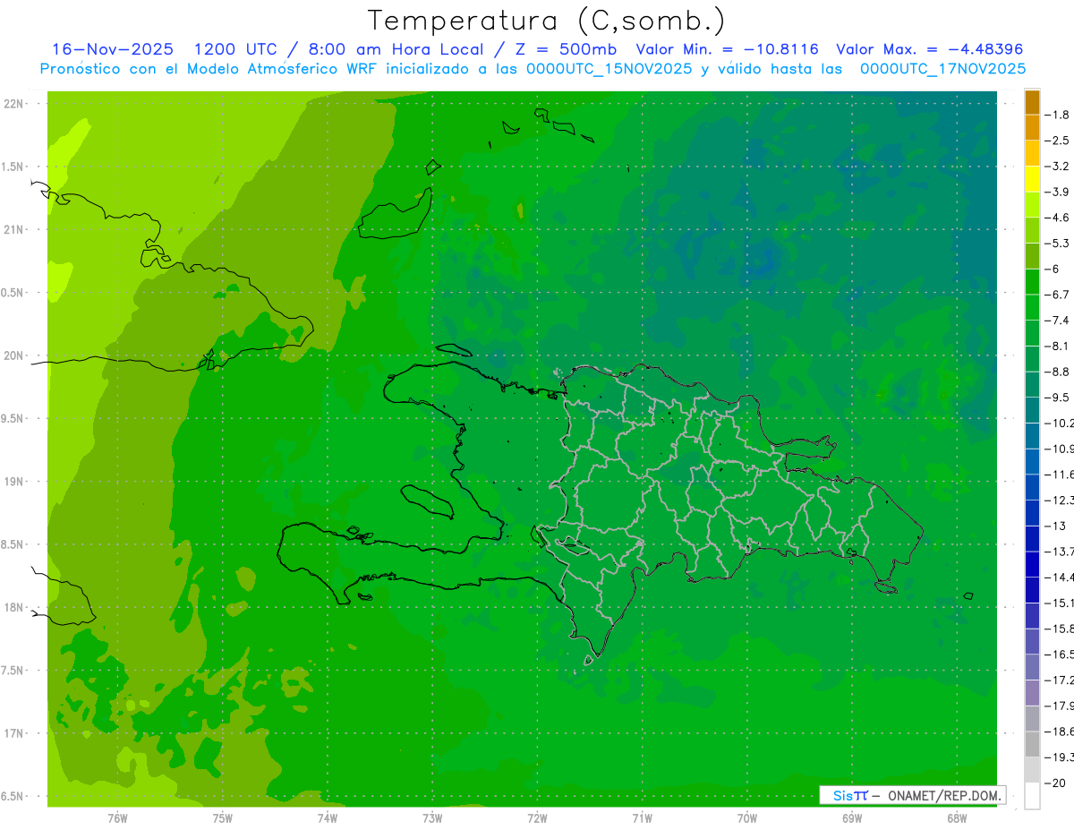Image resolution: width=1074 pixels, height=830 pixels.
Task: Click the '-20' colorbar label
Action: (1054, 783)
